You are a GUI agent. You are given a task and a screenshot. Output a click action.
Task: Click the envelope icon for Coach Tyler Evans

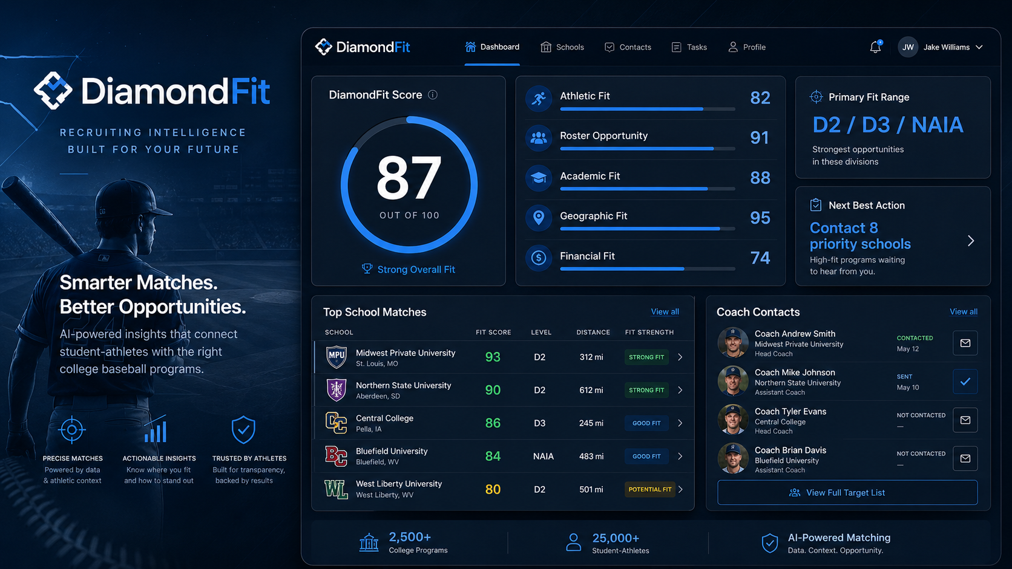[x=965, y=420]
